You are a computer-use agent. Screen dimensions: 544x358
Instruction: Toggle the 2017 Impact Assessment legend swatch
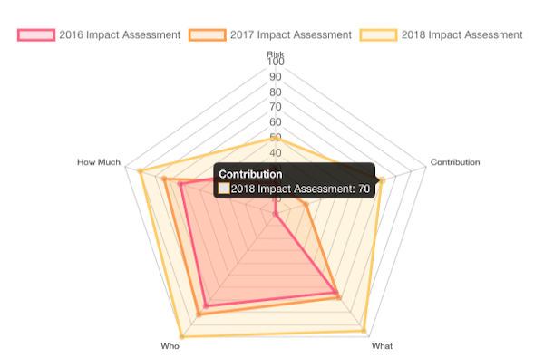(208, 35)
